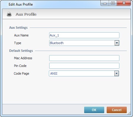
Task: Click the Default Settings section heading
Action: [21, 51]
